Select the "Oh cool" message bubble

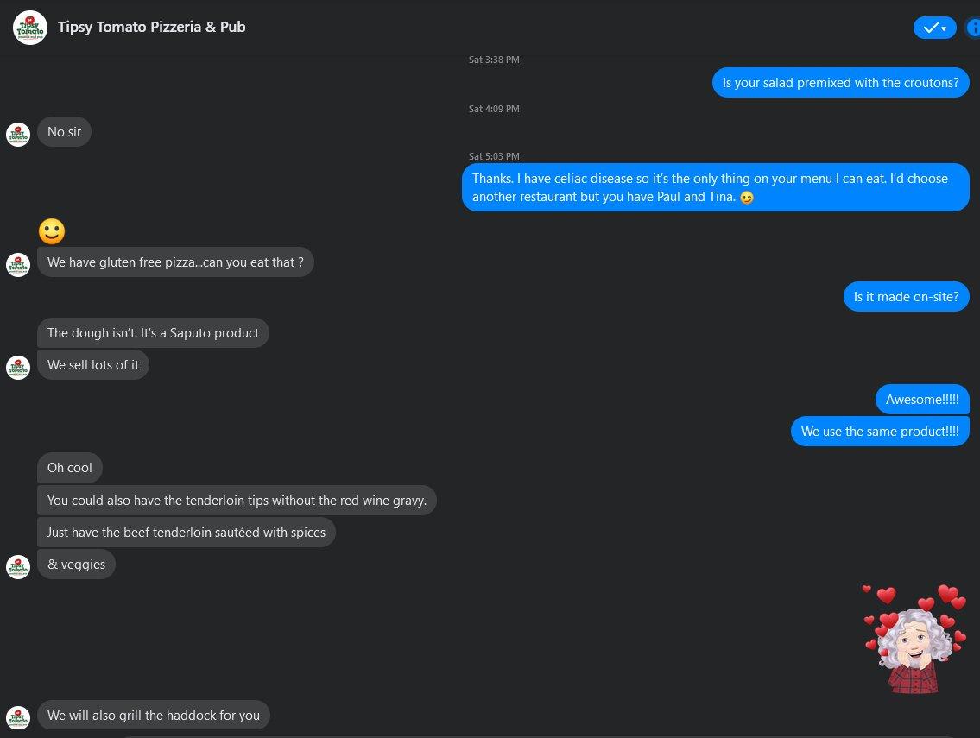[70, 468]
